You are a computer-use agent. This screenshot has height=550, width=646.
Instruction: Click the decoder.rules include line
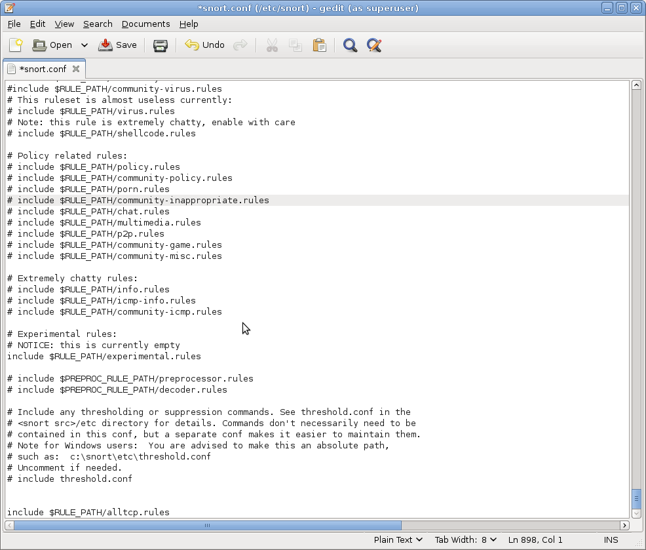(x=117, y=389)
